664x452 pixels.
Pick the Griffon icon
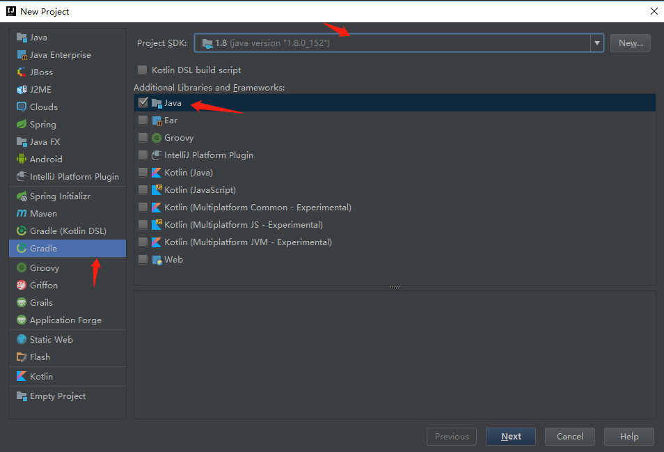22,285
